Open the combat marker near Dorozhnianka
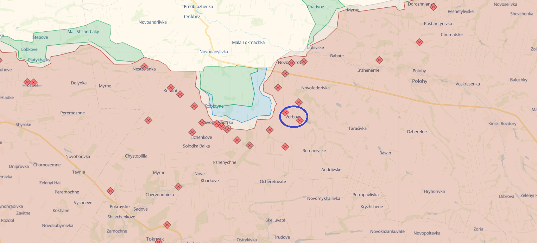537x243 pixels. tap(433, 6)
